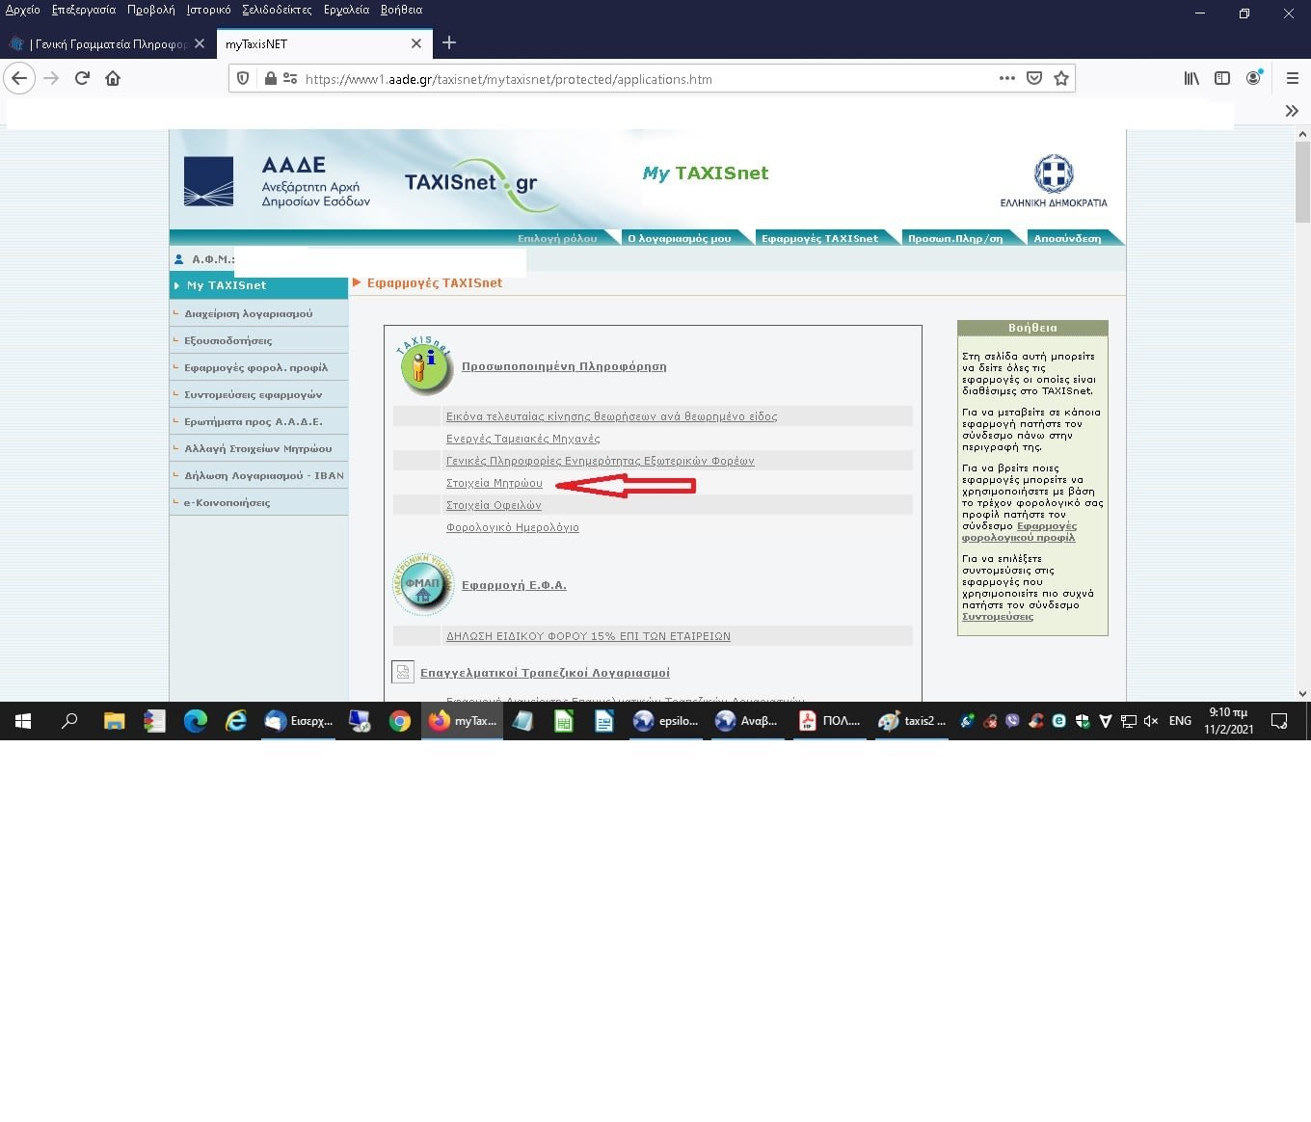Open Αλλαγή Στοιχείων Μητρώου in sidebar
This screenshot has width=1311, height=1122.
click(258, 448)
